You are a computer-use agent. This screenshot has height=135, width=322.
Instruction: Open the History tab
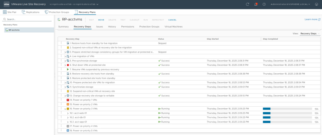point(112,27)
